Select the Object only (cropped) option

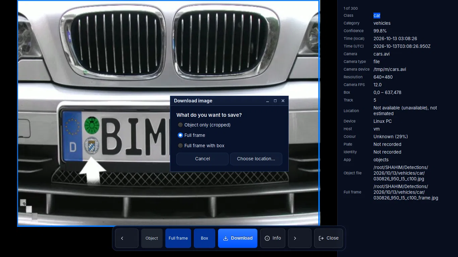click(204, 125)
